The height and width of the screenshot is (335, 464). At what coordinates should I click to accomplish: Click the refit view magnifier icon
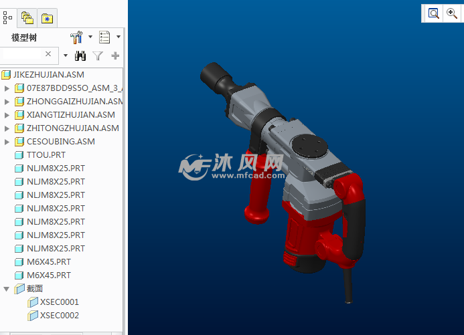tap(433, 13)
